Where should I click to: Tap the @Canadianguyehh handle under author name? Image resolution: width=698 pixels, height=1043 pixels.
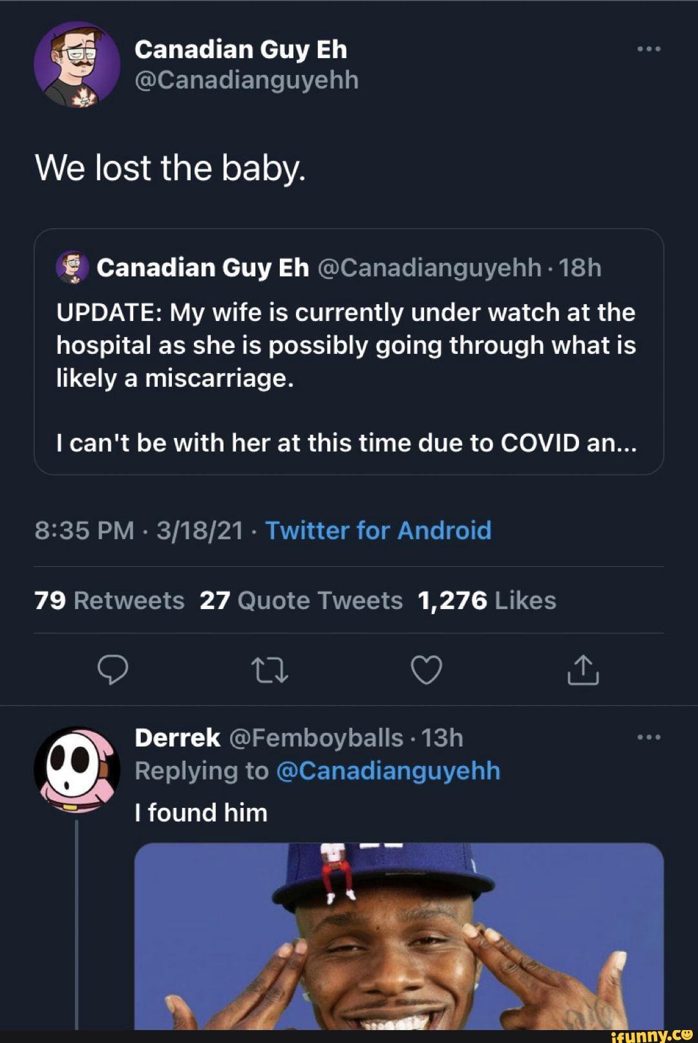tap(246, 81)
